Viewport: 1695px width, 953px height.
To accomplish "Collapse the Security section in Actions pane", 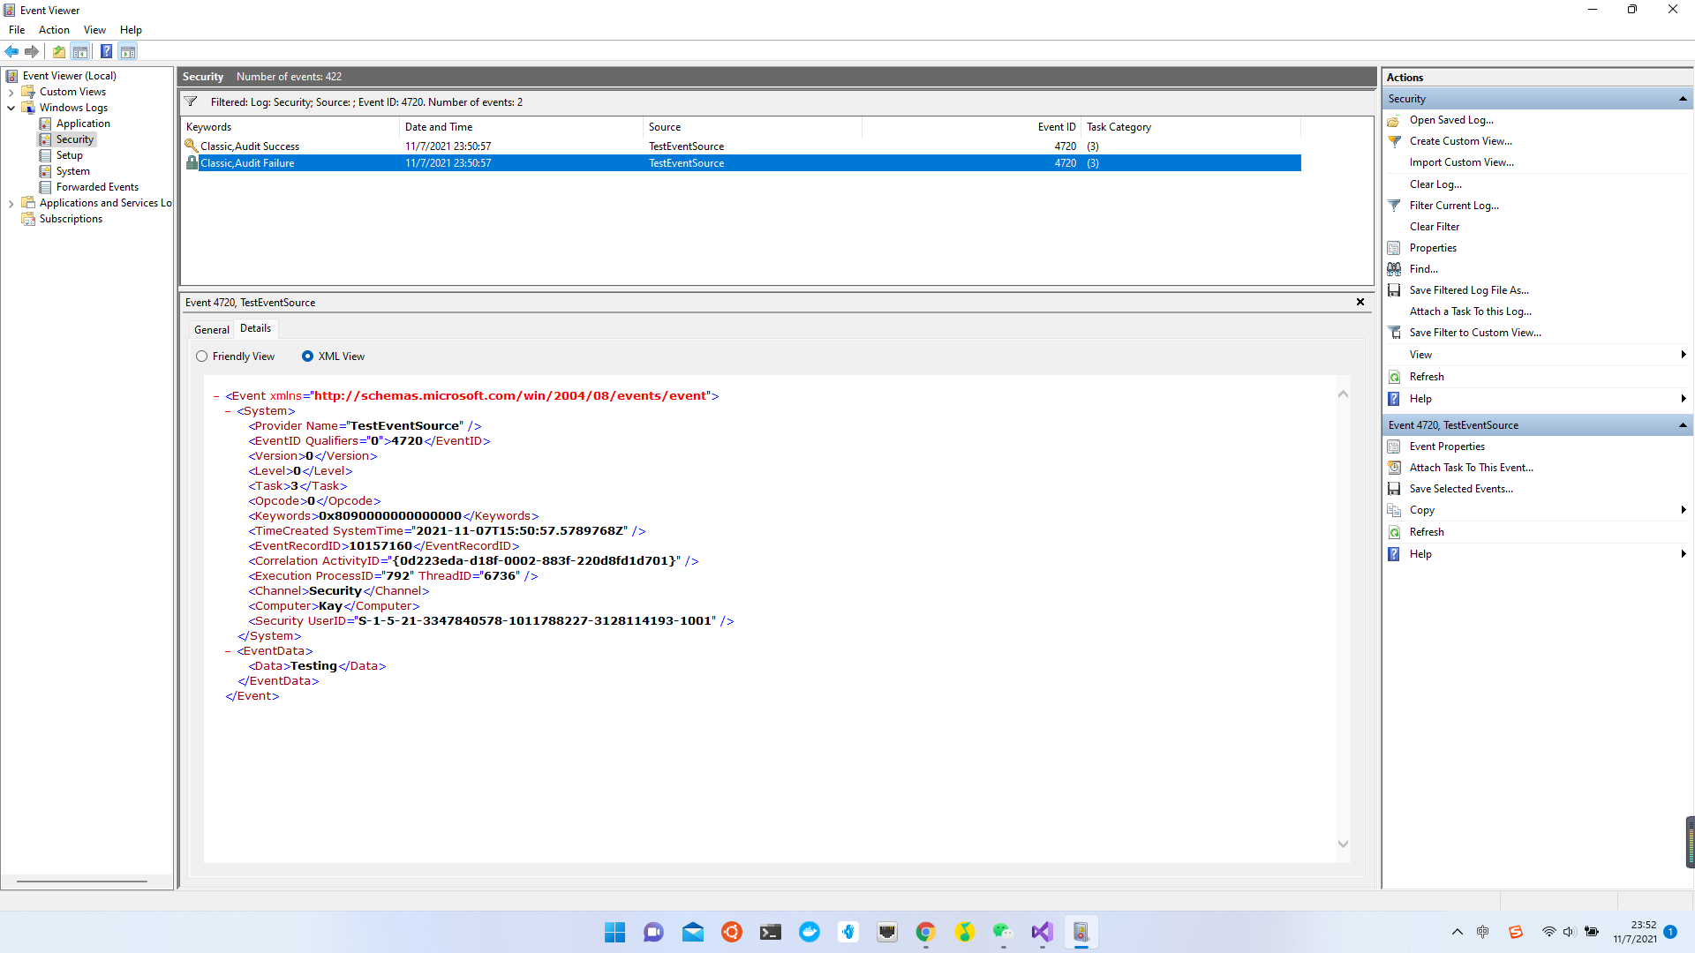I will pos(1683,99).
